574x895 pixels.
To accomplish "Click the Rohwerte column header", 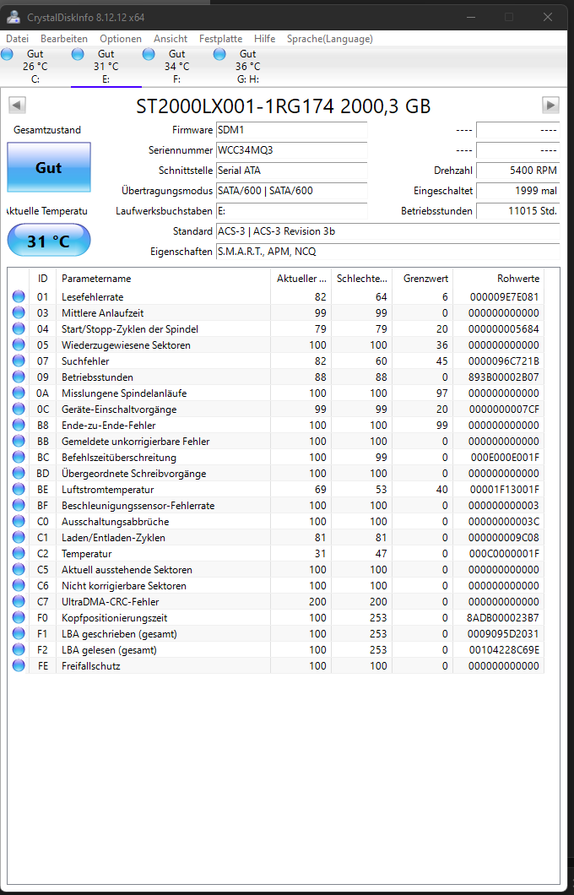I will click(498, 279).
